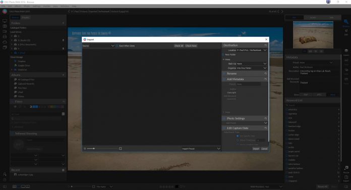Add a new folder with Folders plus icon
This screenshot has height=190, width=351.
click(x=63, y=23)
